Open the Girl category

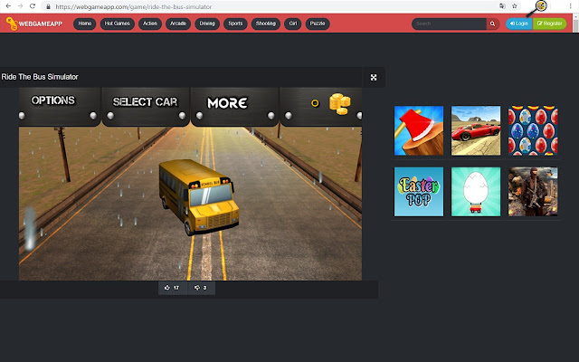293,24
